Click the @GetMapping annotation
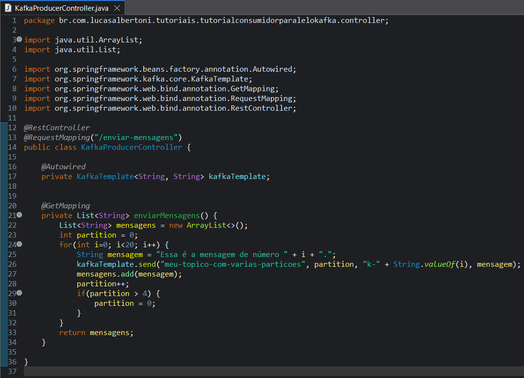The width and height of the screenshot is (524, 378). (x=65, y=205)
